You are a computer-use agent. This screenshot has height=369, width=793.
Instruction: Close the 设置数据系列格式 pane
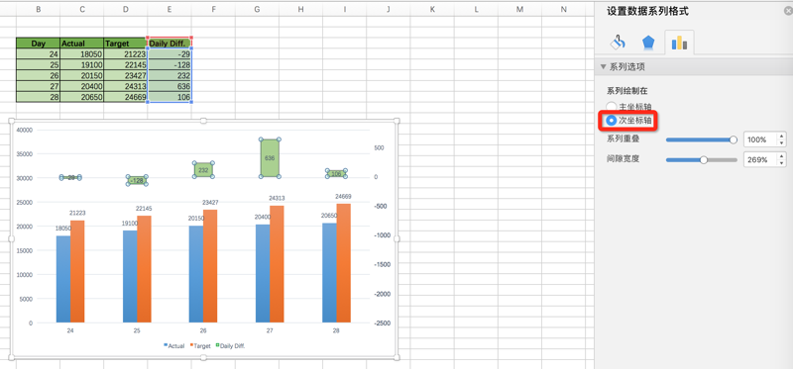(789, 11)
